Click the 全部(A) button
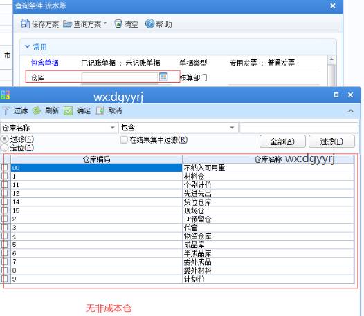 pyautogui.click(x=282, y=141)
